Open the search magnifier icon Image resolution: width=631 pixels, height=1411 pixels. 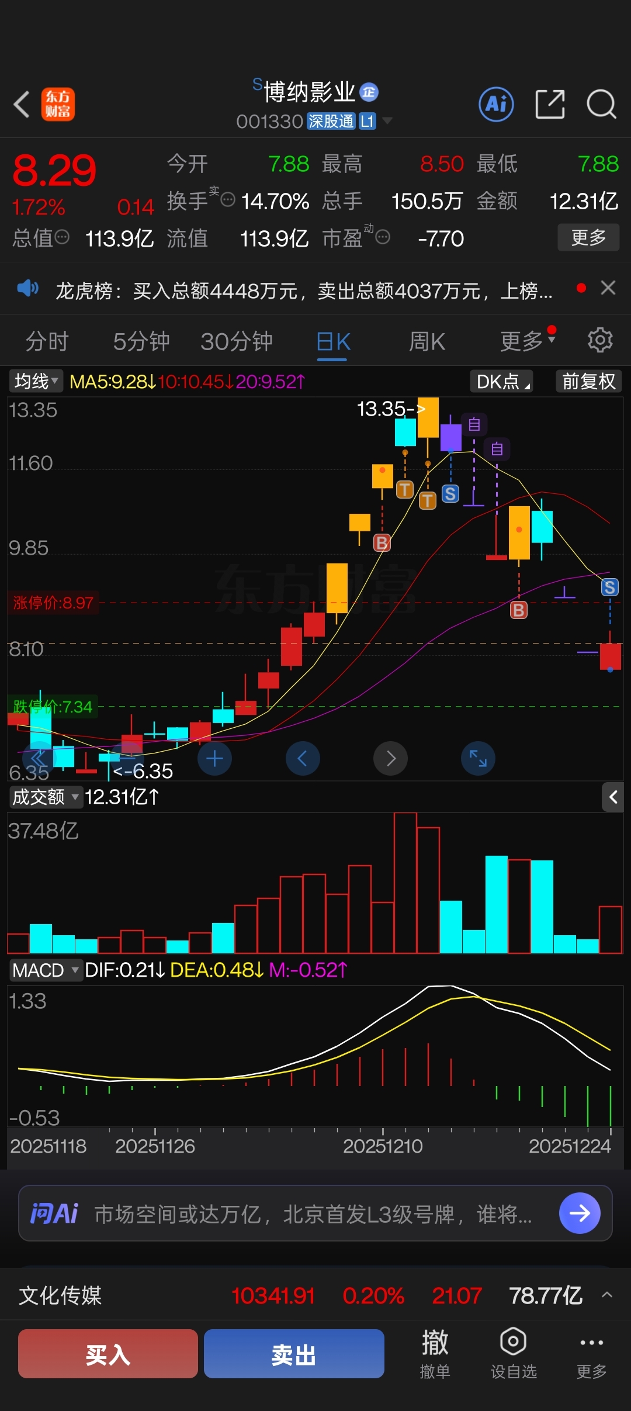(x=601, y=105)
